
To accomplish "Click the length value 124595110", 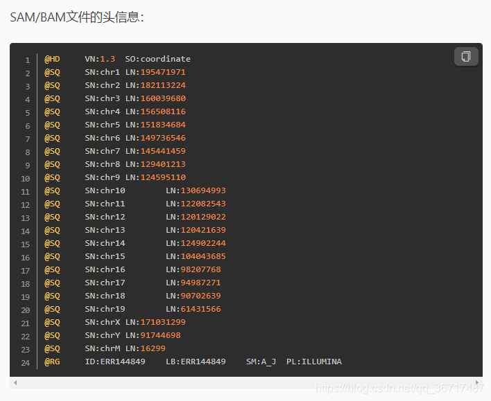I will coord(163,177).
